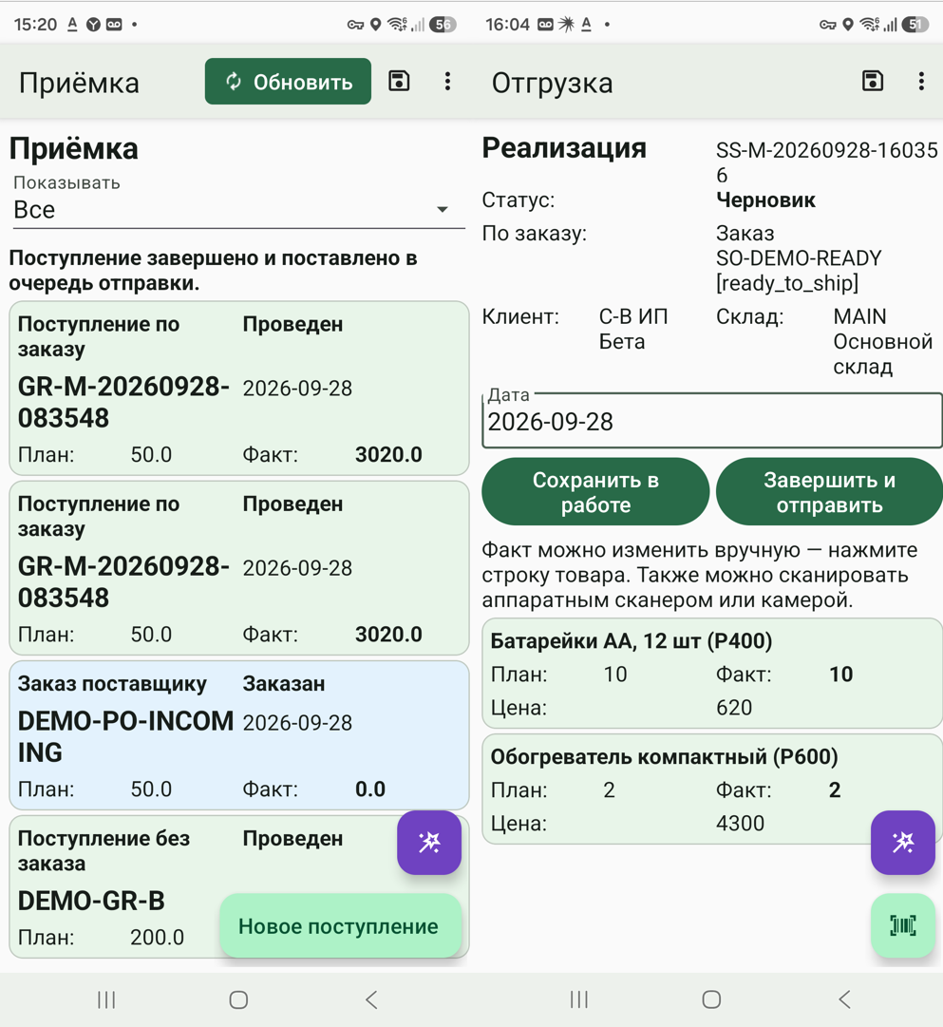Tap Завершить и отправить button
The height and width of the screenshot is (1027, 943).
[829, 492]
